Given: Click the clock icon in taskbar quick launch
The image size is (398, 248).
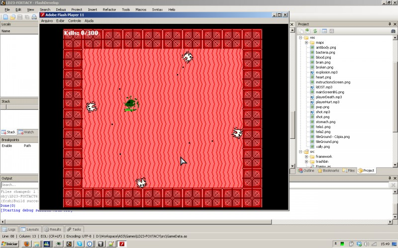Looking at the screenshot, I should click(90, 244).
